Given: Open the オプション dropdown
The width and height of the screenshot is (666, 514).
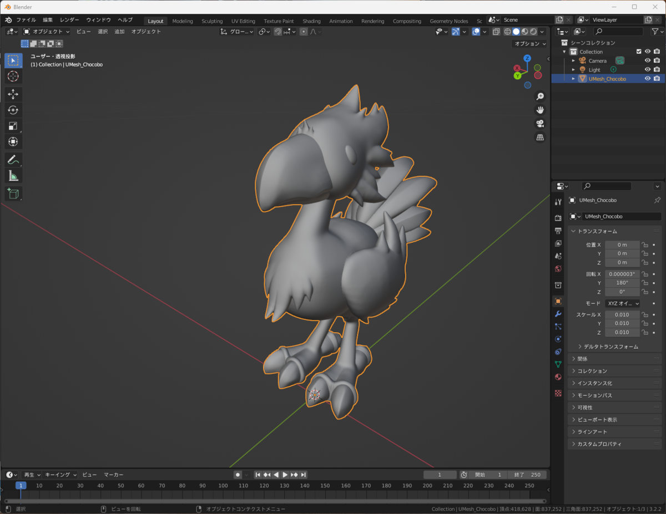Looking at the screenshot, I should point(529,43).
